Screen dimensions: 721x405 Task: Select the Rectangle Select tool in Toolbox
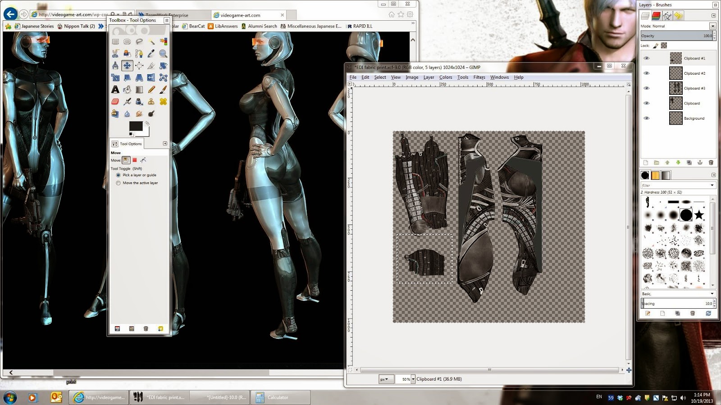[x=115, y=41]
